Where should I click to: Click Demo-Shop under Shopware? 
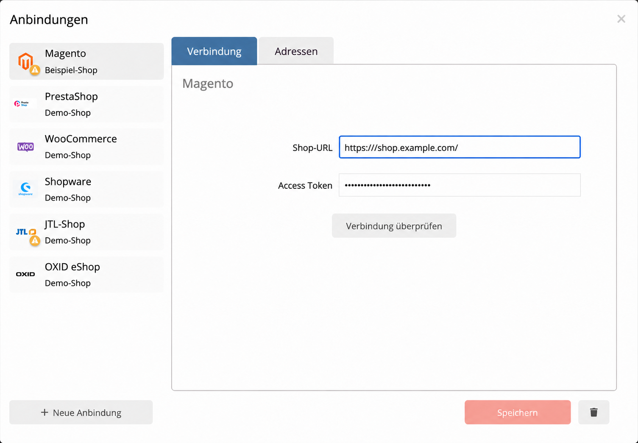click(x=67, y=198)
